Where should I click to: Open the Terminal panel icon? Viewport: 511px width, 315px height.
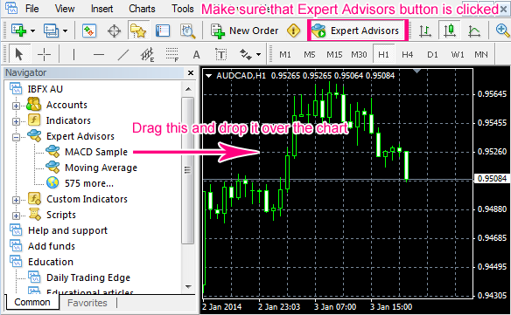(163, 31)
